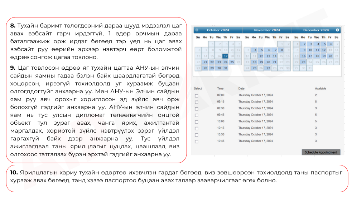Pick December 6 in the calendar
The height and width of the screenshot is (198, 352).
[330, 44]
